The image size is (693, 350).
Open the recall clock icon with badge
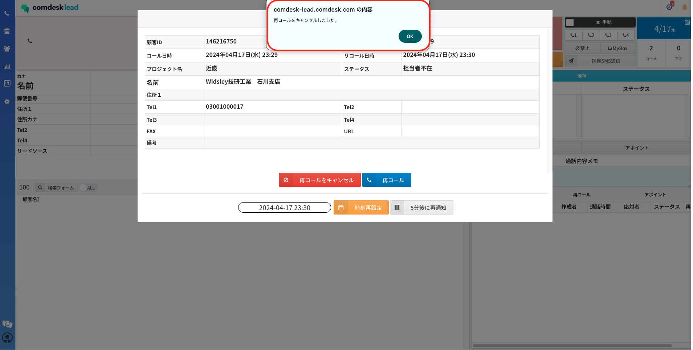coord(670,7)
